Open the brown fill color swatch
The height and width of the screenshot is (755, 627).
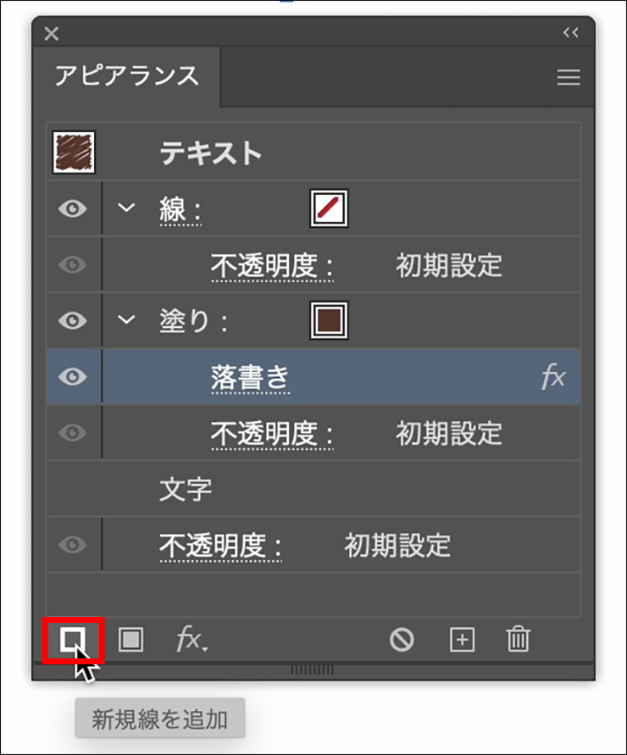(x=329, y=320)
